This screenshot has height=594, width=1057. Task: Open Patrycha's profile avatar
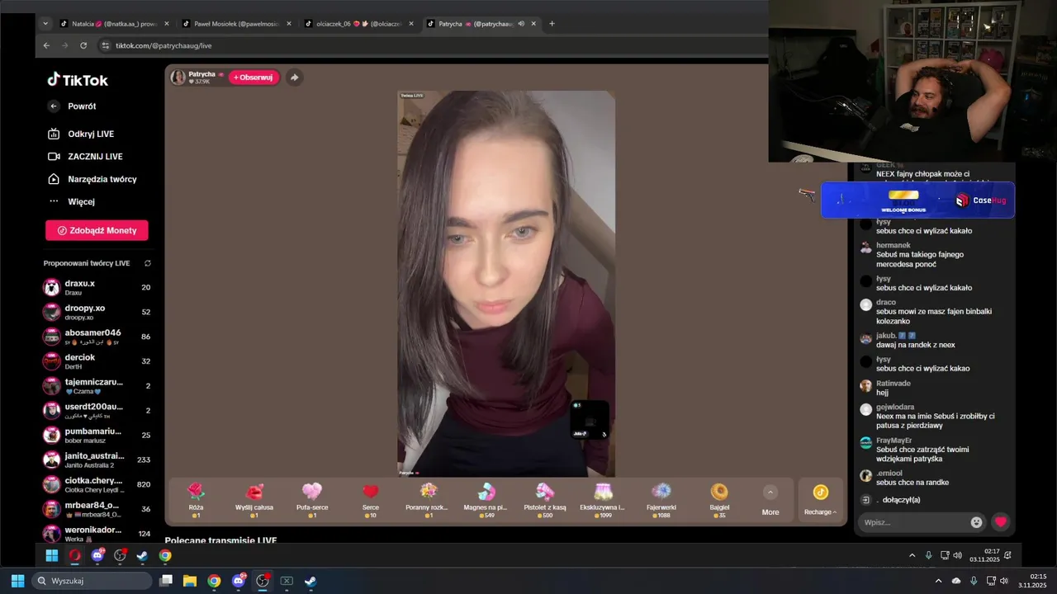[x=178, y=78]
